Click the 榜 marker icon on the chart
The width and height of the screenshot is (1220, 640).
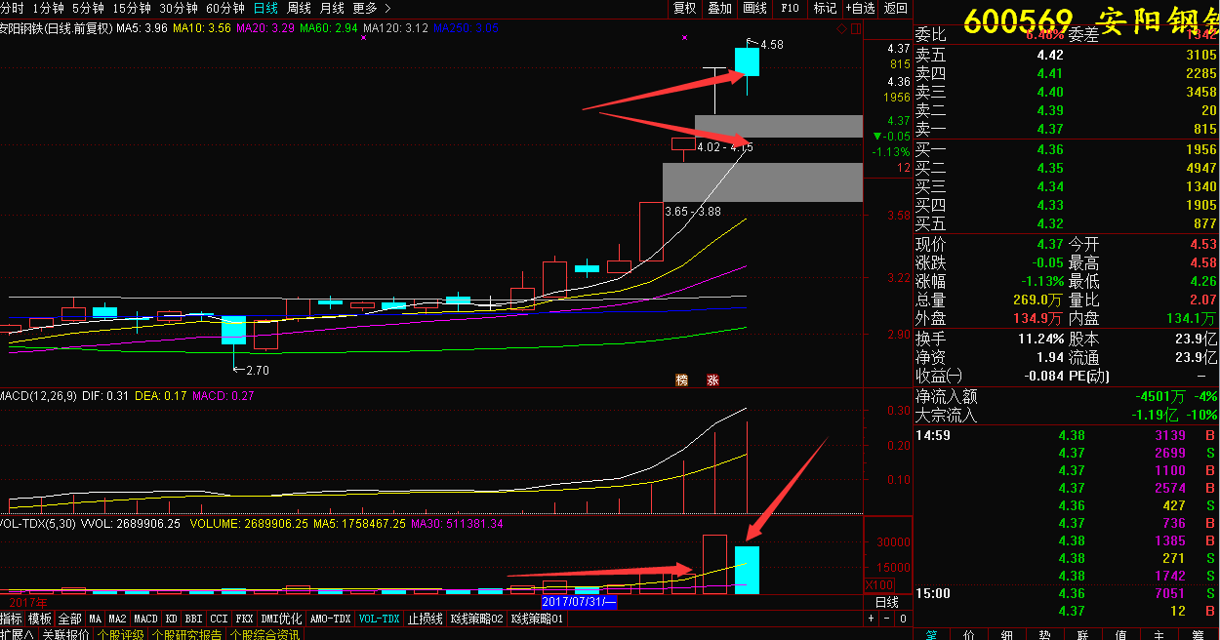tap(682, 380)
